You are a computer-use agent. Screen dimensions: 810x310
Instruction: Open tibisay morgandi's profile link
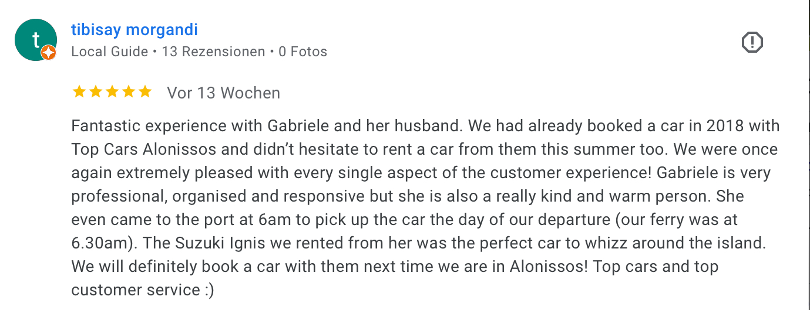(135, 29)
